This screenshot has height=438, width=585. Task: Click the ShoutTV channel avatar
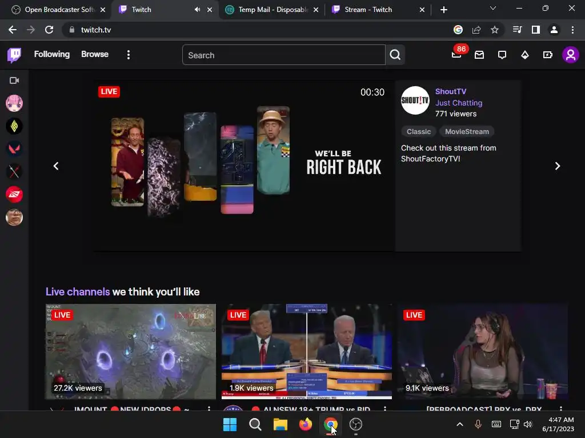[415, 100]
